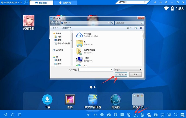Click the 打开(O) button
The image size is (186, 118).
tap(120, 74)
